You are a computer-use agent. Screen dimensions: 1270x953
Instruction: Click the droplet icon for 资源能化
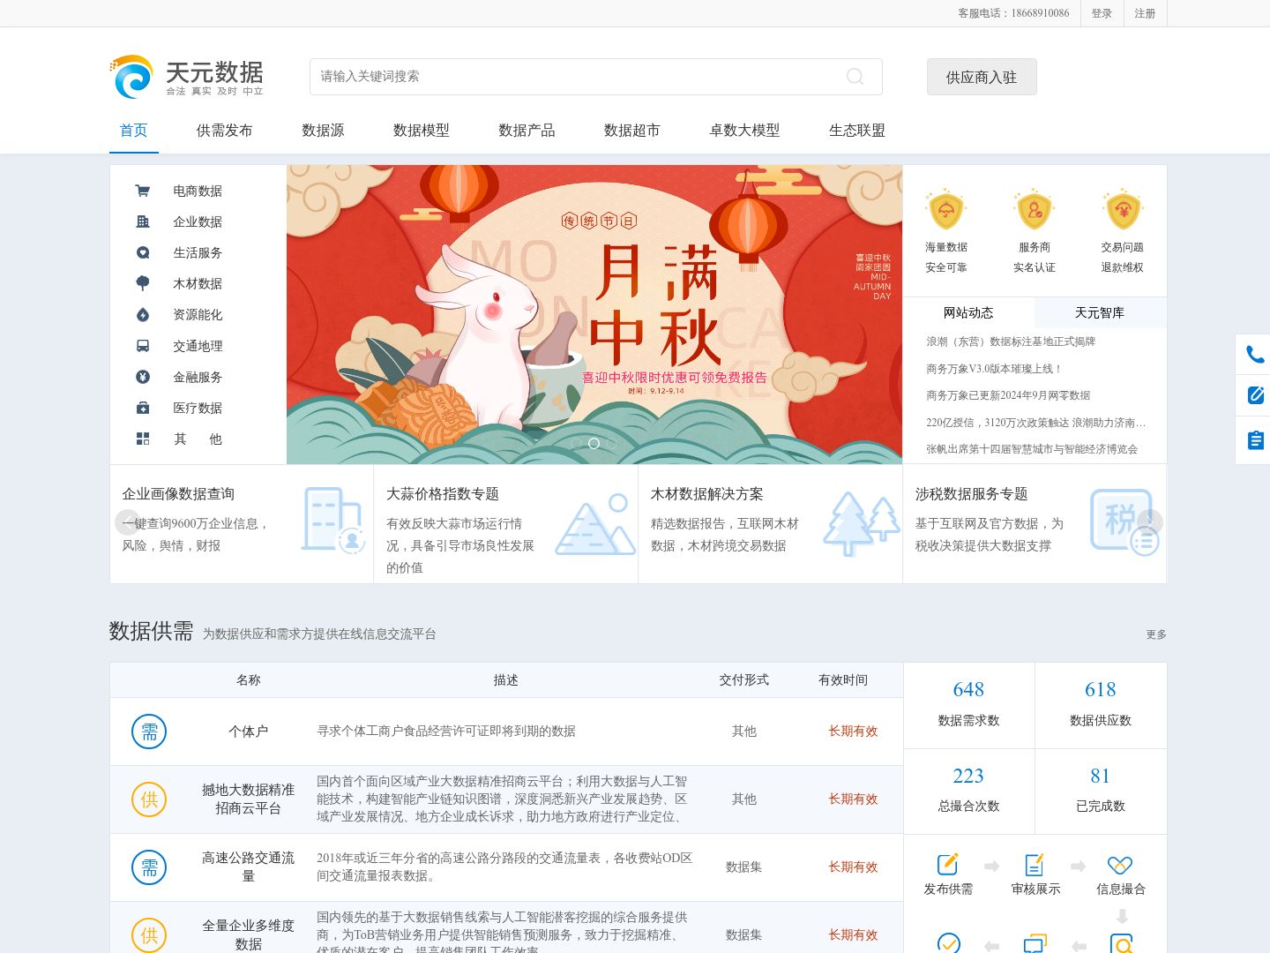pyautogui.click(x=143, y=315)
